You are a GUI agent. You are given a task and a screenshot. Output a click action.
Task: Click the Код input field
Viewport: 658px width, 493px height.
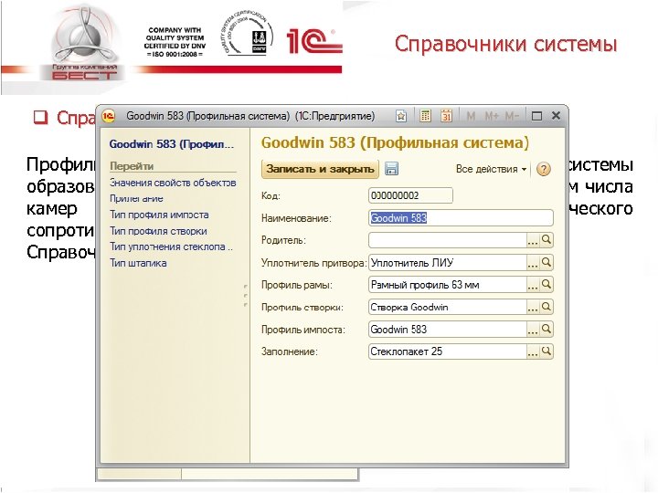[x=410, y=195]
